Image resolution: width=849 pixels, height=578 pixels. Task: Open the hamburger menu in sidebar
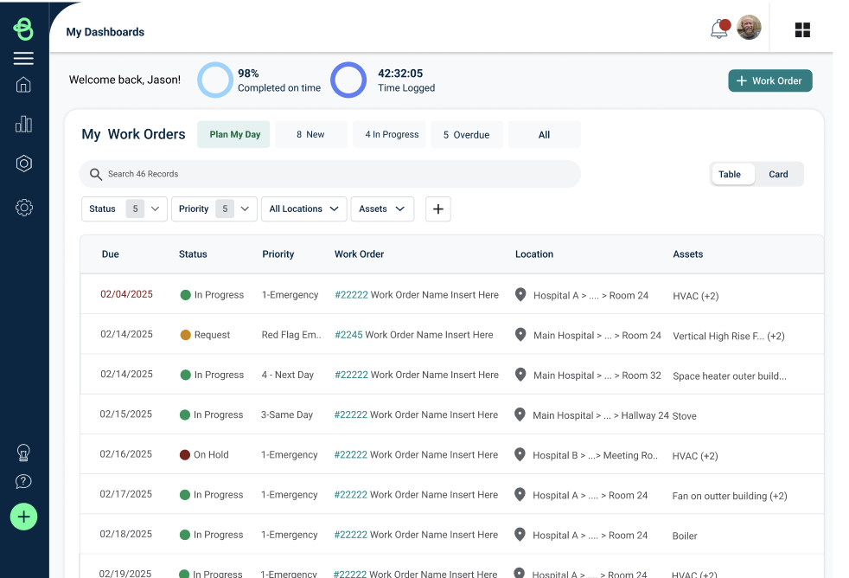[x=23, y=58]
